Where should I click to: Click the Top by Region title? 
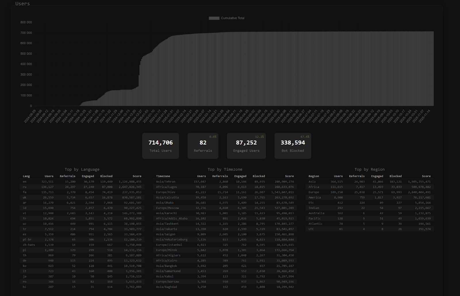[x=369, y=169]
